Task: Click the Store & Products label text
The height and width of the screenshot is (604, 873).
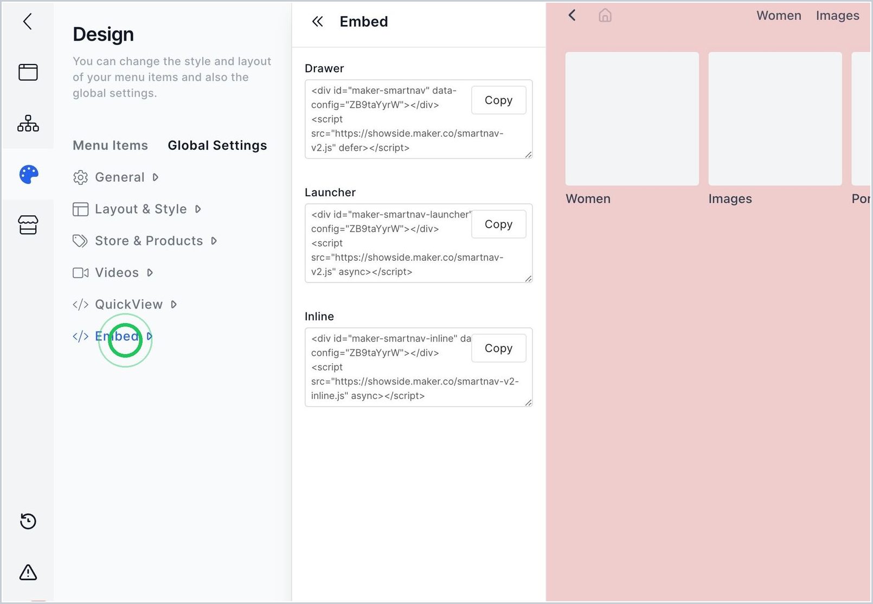Action: click(149, 241)
